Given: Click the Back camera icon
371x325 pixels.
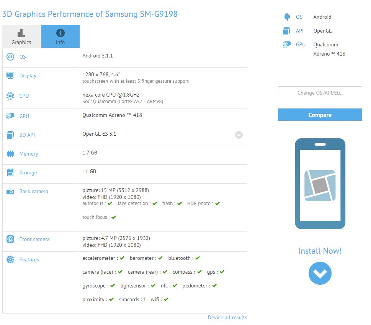Looking at the screenshot, I should point(10,191).
